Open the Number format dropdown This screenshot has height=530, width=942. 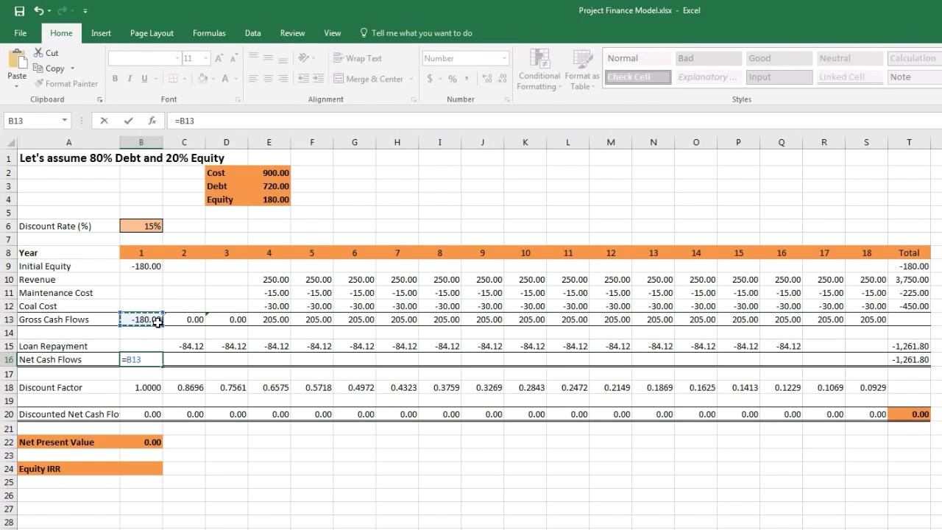tap(504, 58)
